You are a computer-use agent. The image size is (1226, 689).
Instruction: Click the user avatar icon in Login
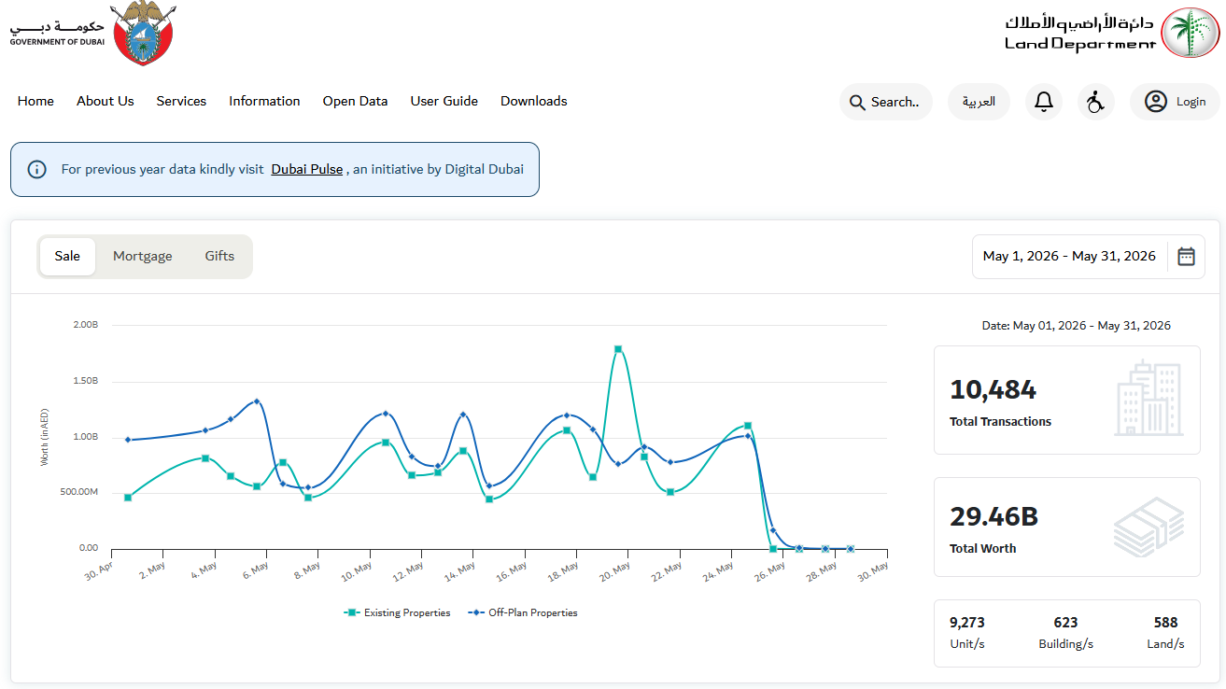pos(1156,102)
